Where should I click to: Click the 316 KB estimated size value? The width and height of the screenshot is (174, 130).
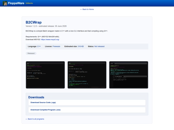pyautogui.click(x=81, y=47)
